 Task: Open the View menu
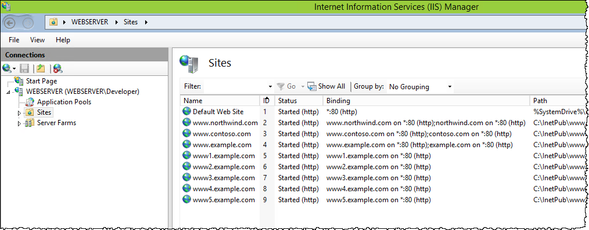[37, 40]
